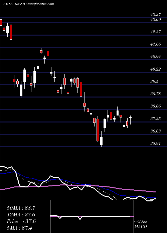
Task: Click the first red candle at chart's left edge
Action: coord(1,23)
